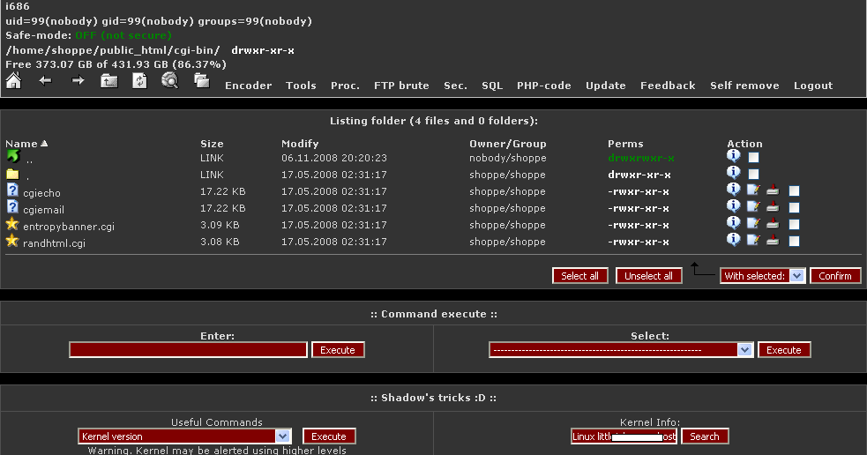Open the Proc. menu

[345, 86]
